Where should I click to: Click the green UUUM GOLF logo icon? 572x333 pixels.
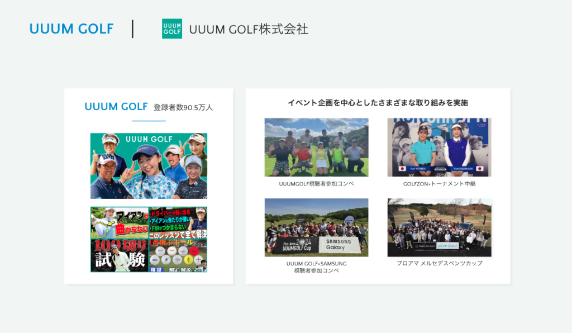pos(171,28)
